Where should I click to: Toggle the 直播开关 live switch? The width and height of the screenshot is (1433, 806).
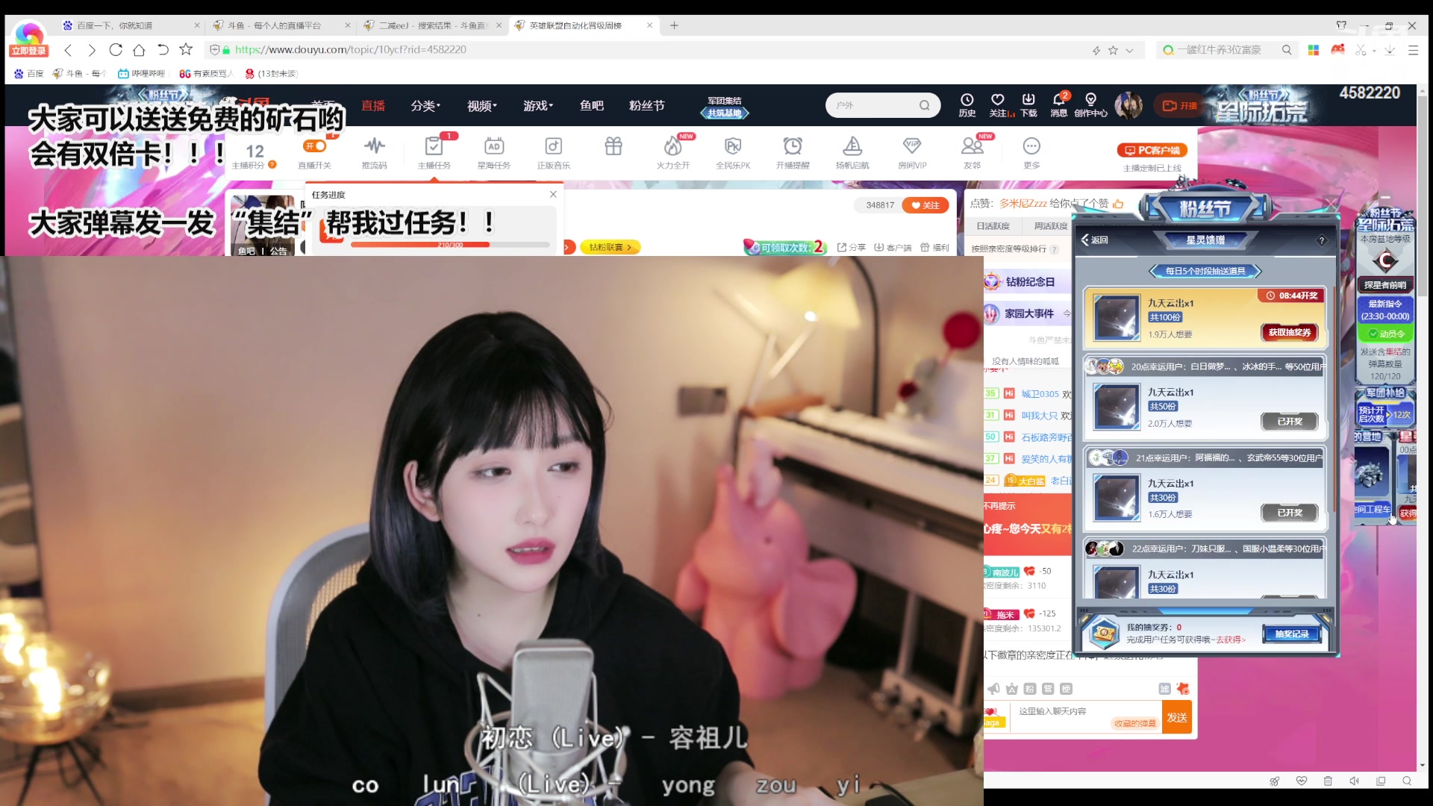(x=314, y=146)
